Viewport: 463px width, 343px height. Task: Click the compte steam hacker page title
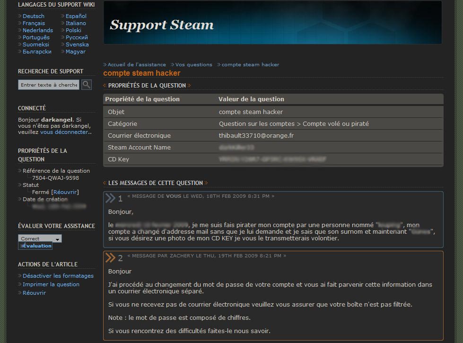point(142,73)
